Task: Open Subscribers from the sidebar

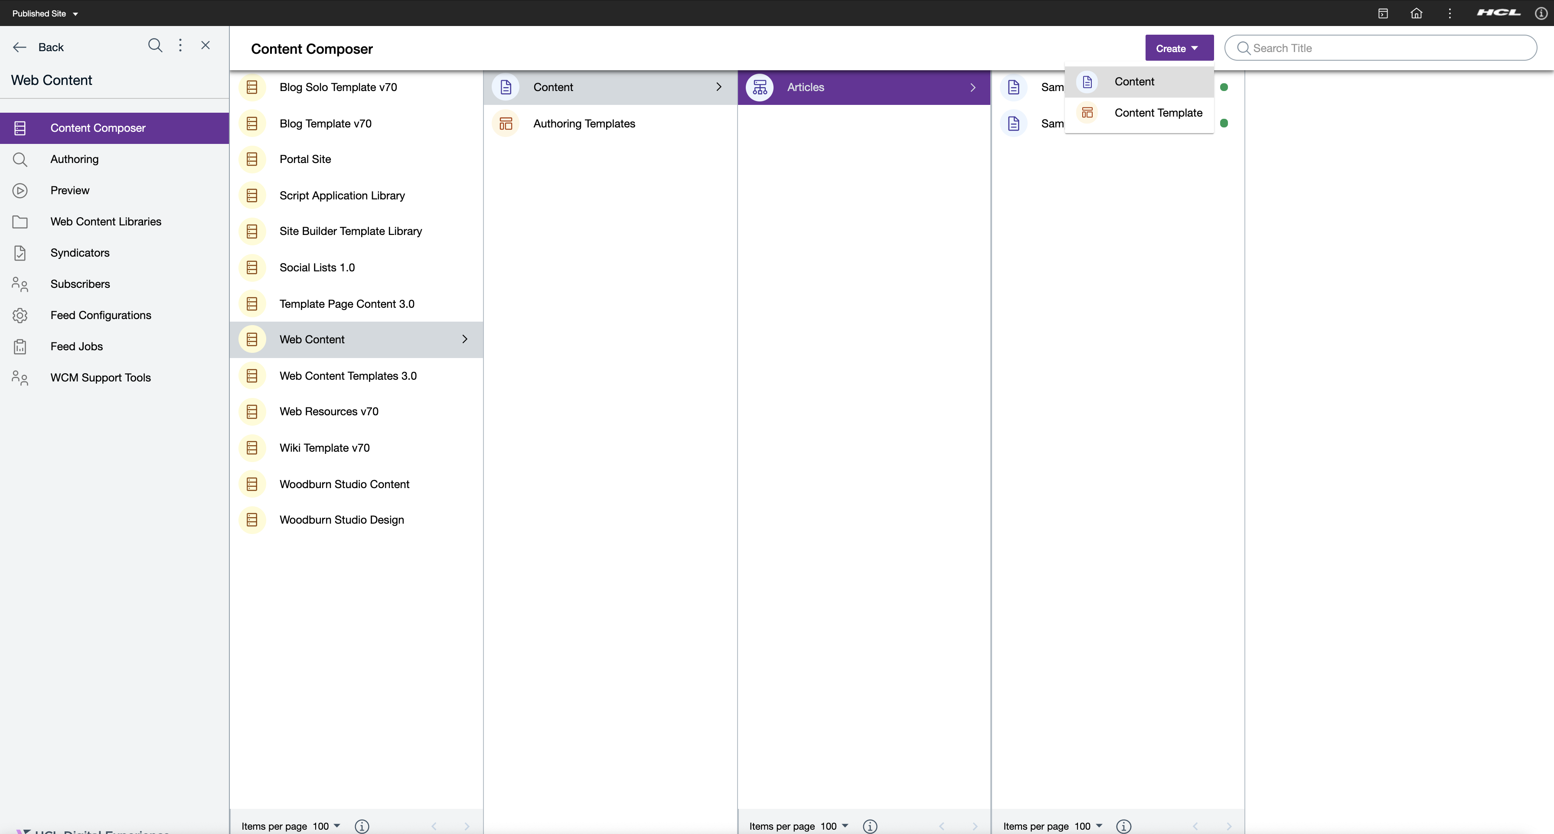Action: pyautogui.click(x=114, y=284)
